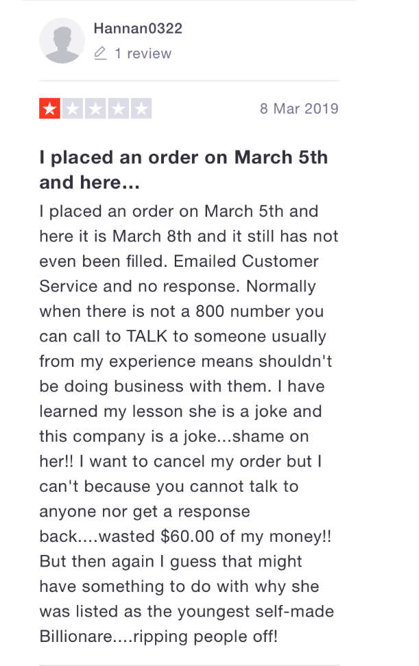Open the Hannan0322 user profile
This screenshot has height=666, width=419.
[x=138, y=28]
